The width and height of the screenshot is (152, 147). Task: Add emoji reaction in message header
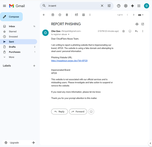click(130, 31)
